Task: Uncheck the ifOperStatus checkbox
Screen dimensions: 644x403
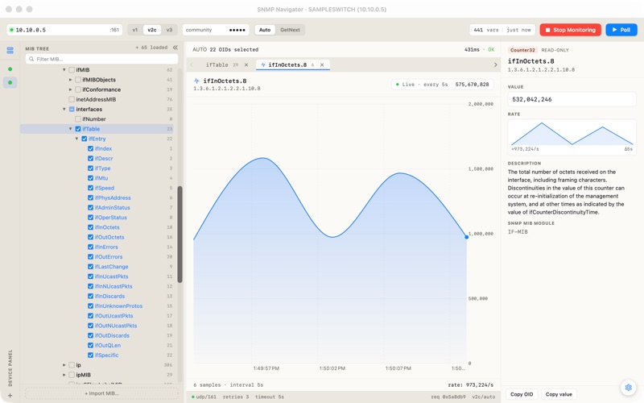Action: 90,218
